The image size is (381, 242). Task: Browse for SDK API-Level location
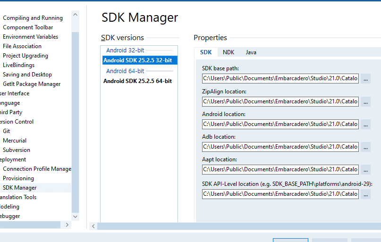(x=365, y=194)
